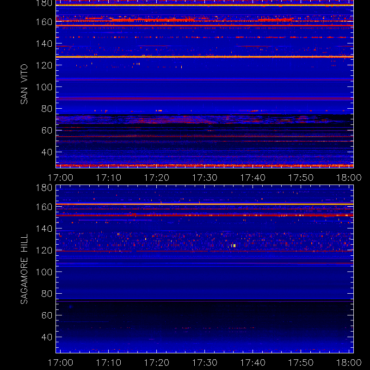Click the 120 label on Sagamore Hill axis

(x=44, y=250)
